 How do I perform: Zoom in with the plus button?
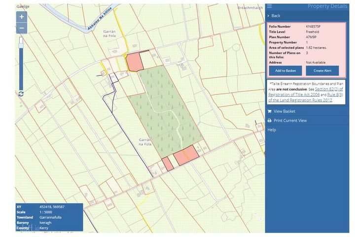21,16
